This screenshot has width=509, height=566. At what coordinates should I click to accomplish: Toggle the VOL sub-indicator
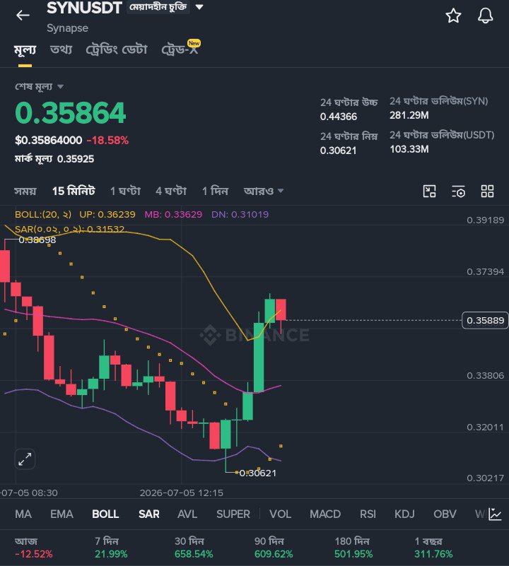coord(280,514)
